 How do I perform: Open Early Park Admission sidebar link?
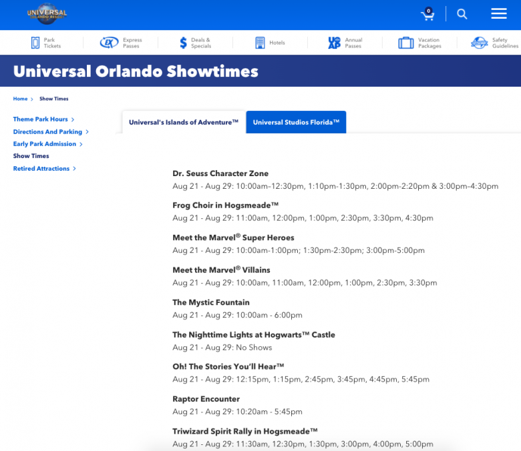click(45, 143)
